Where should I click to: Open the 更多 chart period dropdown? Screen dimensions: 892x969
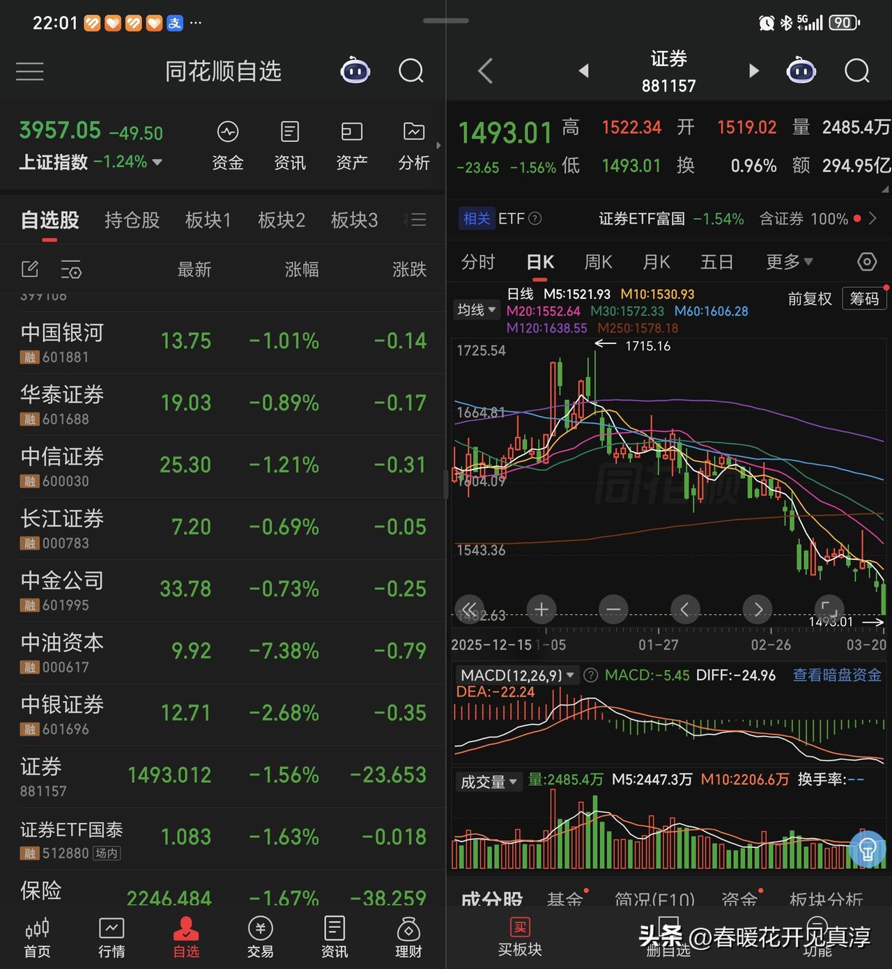pos(790,262)
